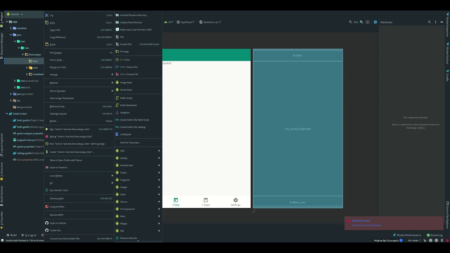Select Reformat Code menu entry
This screenshot has width=450, height=253.
coord(79,106)
